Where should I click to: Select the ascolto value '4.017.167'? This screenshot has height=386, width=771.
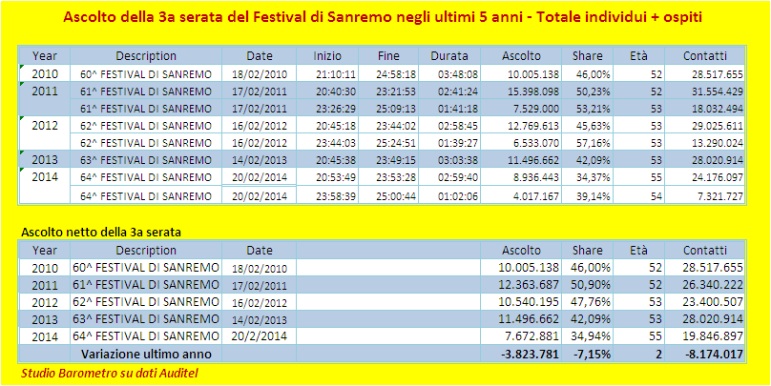536,196
